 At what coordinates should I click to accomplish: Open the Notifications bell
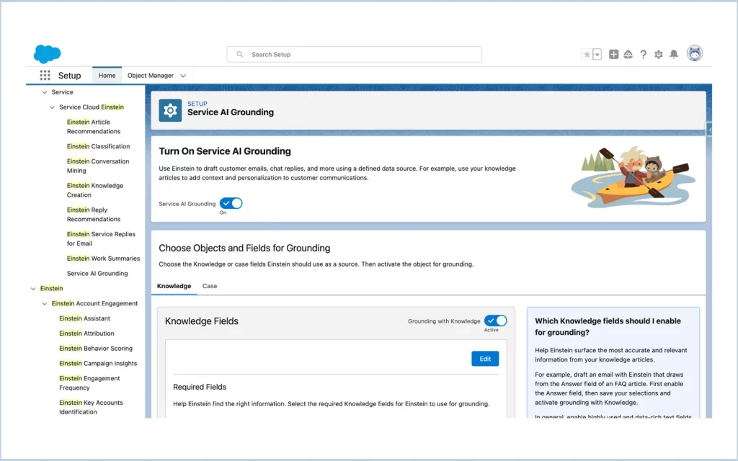(x=674, y=55)
